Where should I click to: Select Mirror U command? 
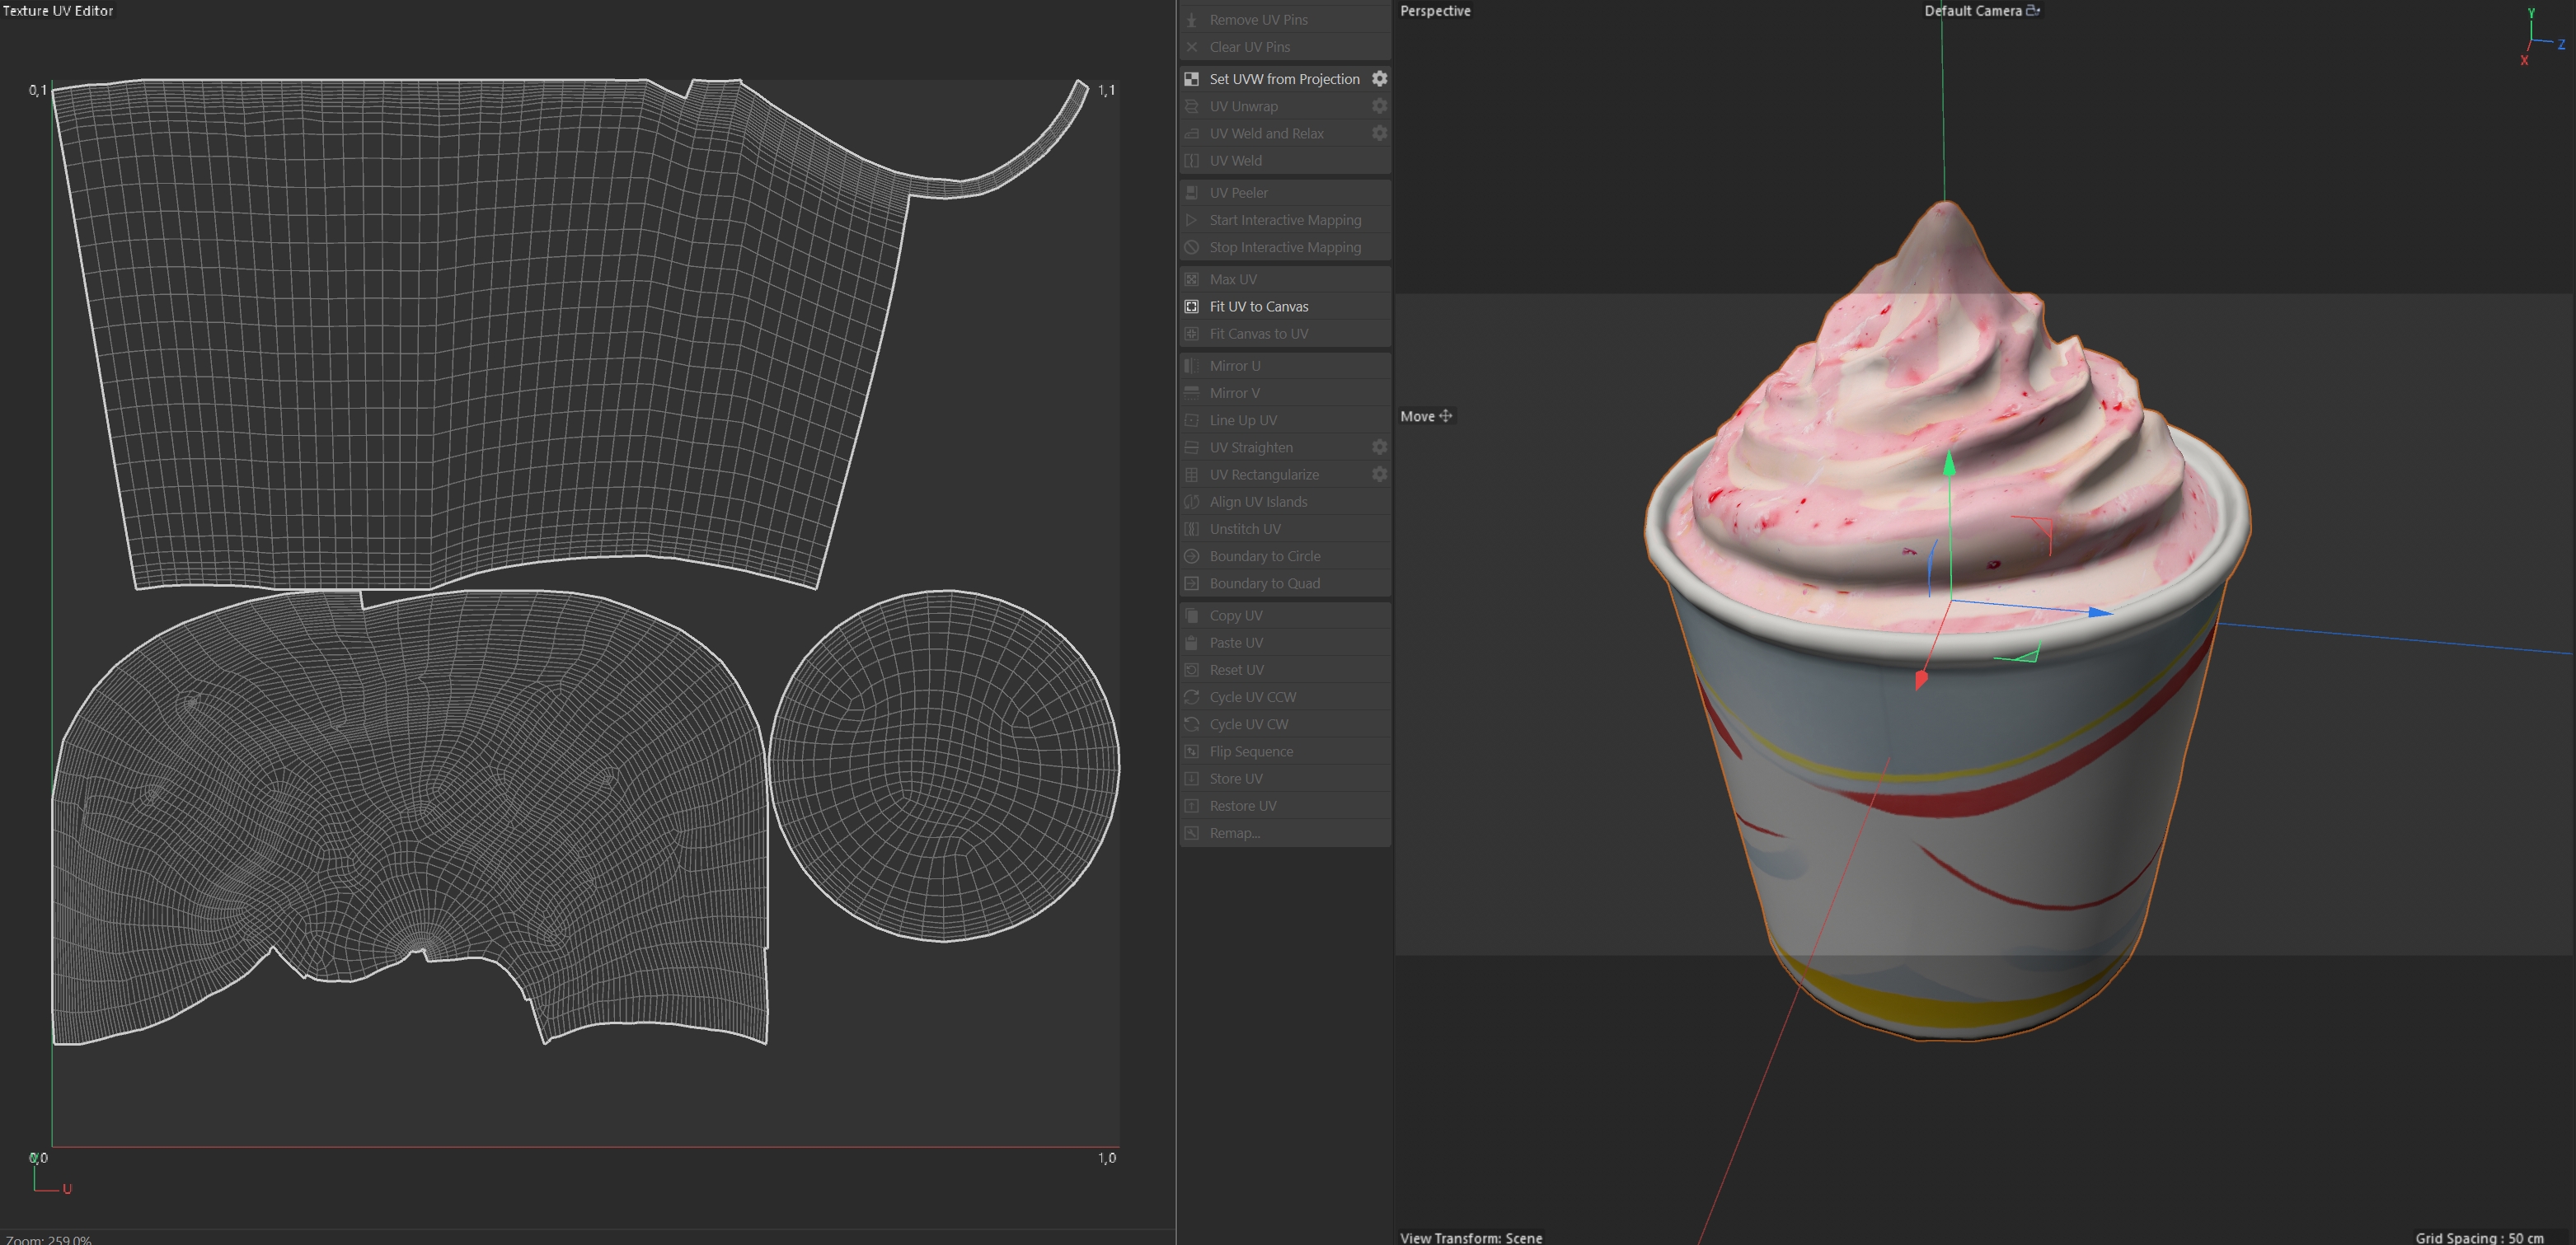click(x=1234, y=366)
